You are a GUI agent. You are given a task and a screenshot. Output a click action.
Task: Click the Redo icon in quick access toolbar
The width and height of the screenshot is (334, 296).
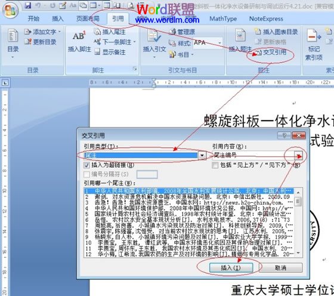tap(52, 5)
